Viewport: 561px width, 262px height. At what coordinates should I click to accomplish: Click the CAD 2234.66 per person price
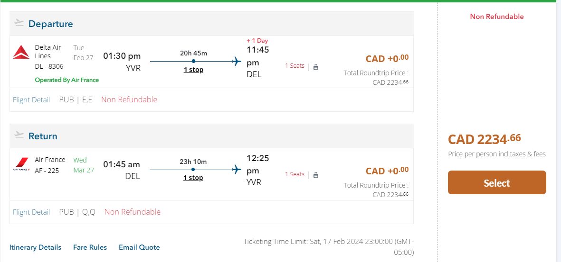[x=485, y=139]
